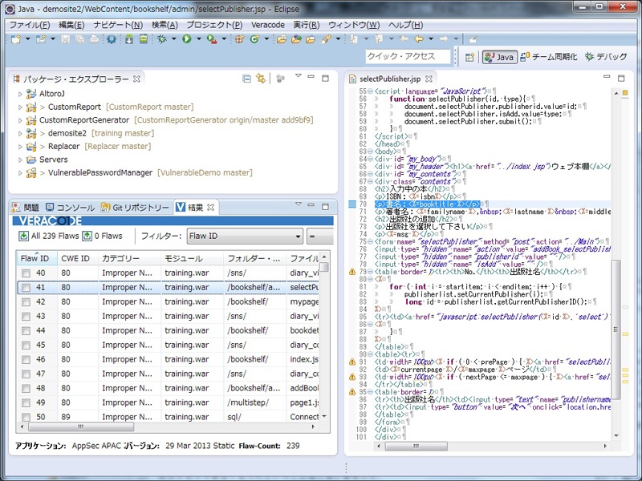642x481 pixels.
Task: Check the box for Flaw ID 45
Action: (x=26, y=346)
